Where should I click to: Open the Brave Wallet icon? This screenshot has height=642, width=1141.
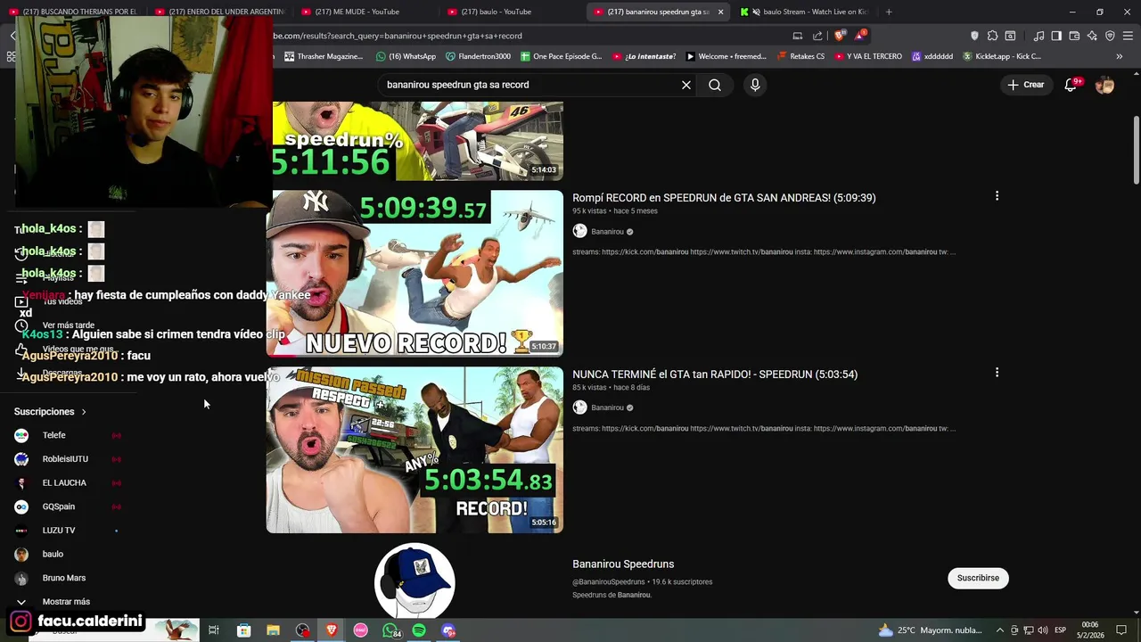tap(1074, 36)
